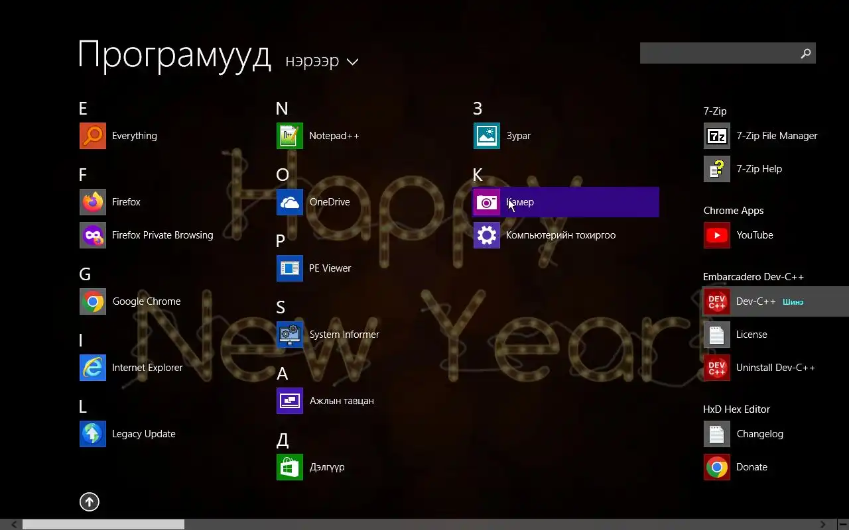Open the 7-Zip File Manager icon
The width and height of the screenshot is (849, 530).
[x=717, y=136]
